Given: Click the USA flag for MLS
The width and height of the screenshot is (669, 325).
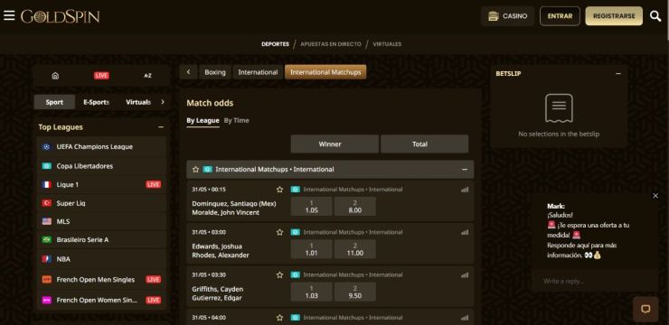Looking at the screenshot, I should [46, 221].
